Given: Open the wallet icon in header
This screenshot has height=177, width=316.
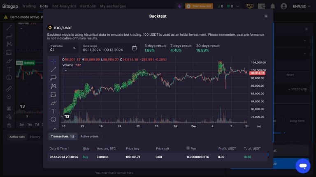Looking at the screenshot, I should click(x=262, y=6).
